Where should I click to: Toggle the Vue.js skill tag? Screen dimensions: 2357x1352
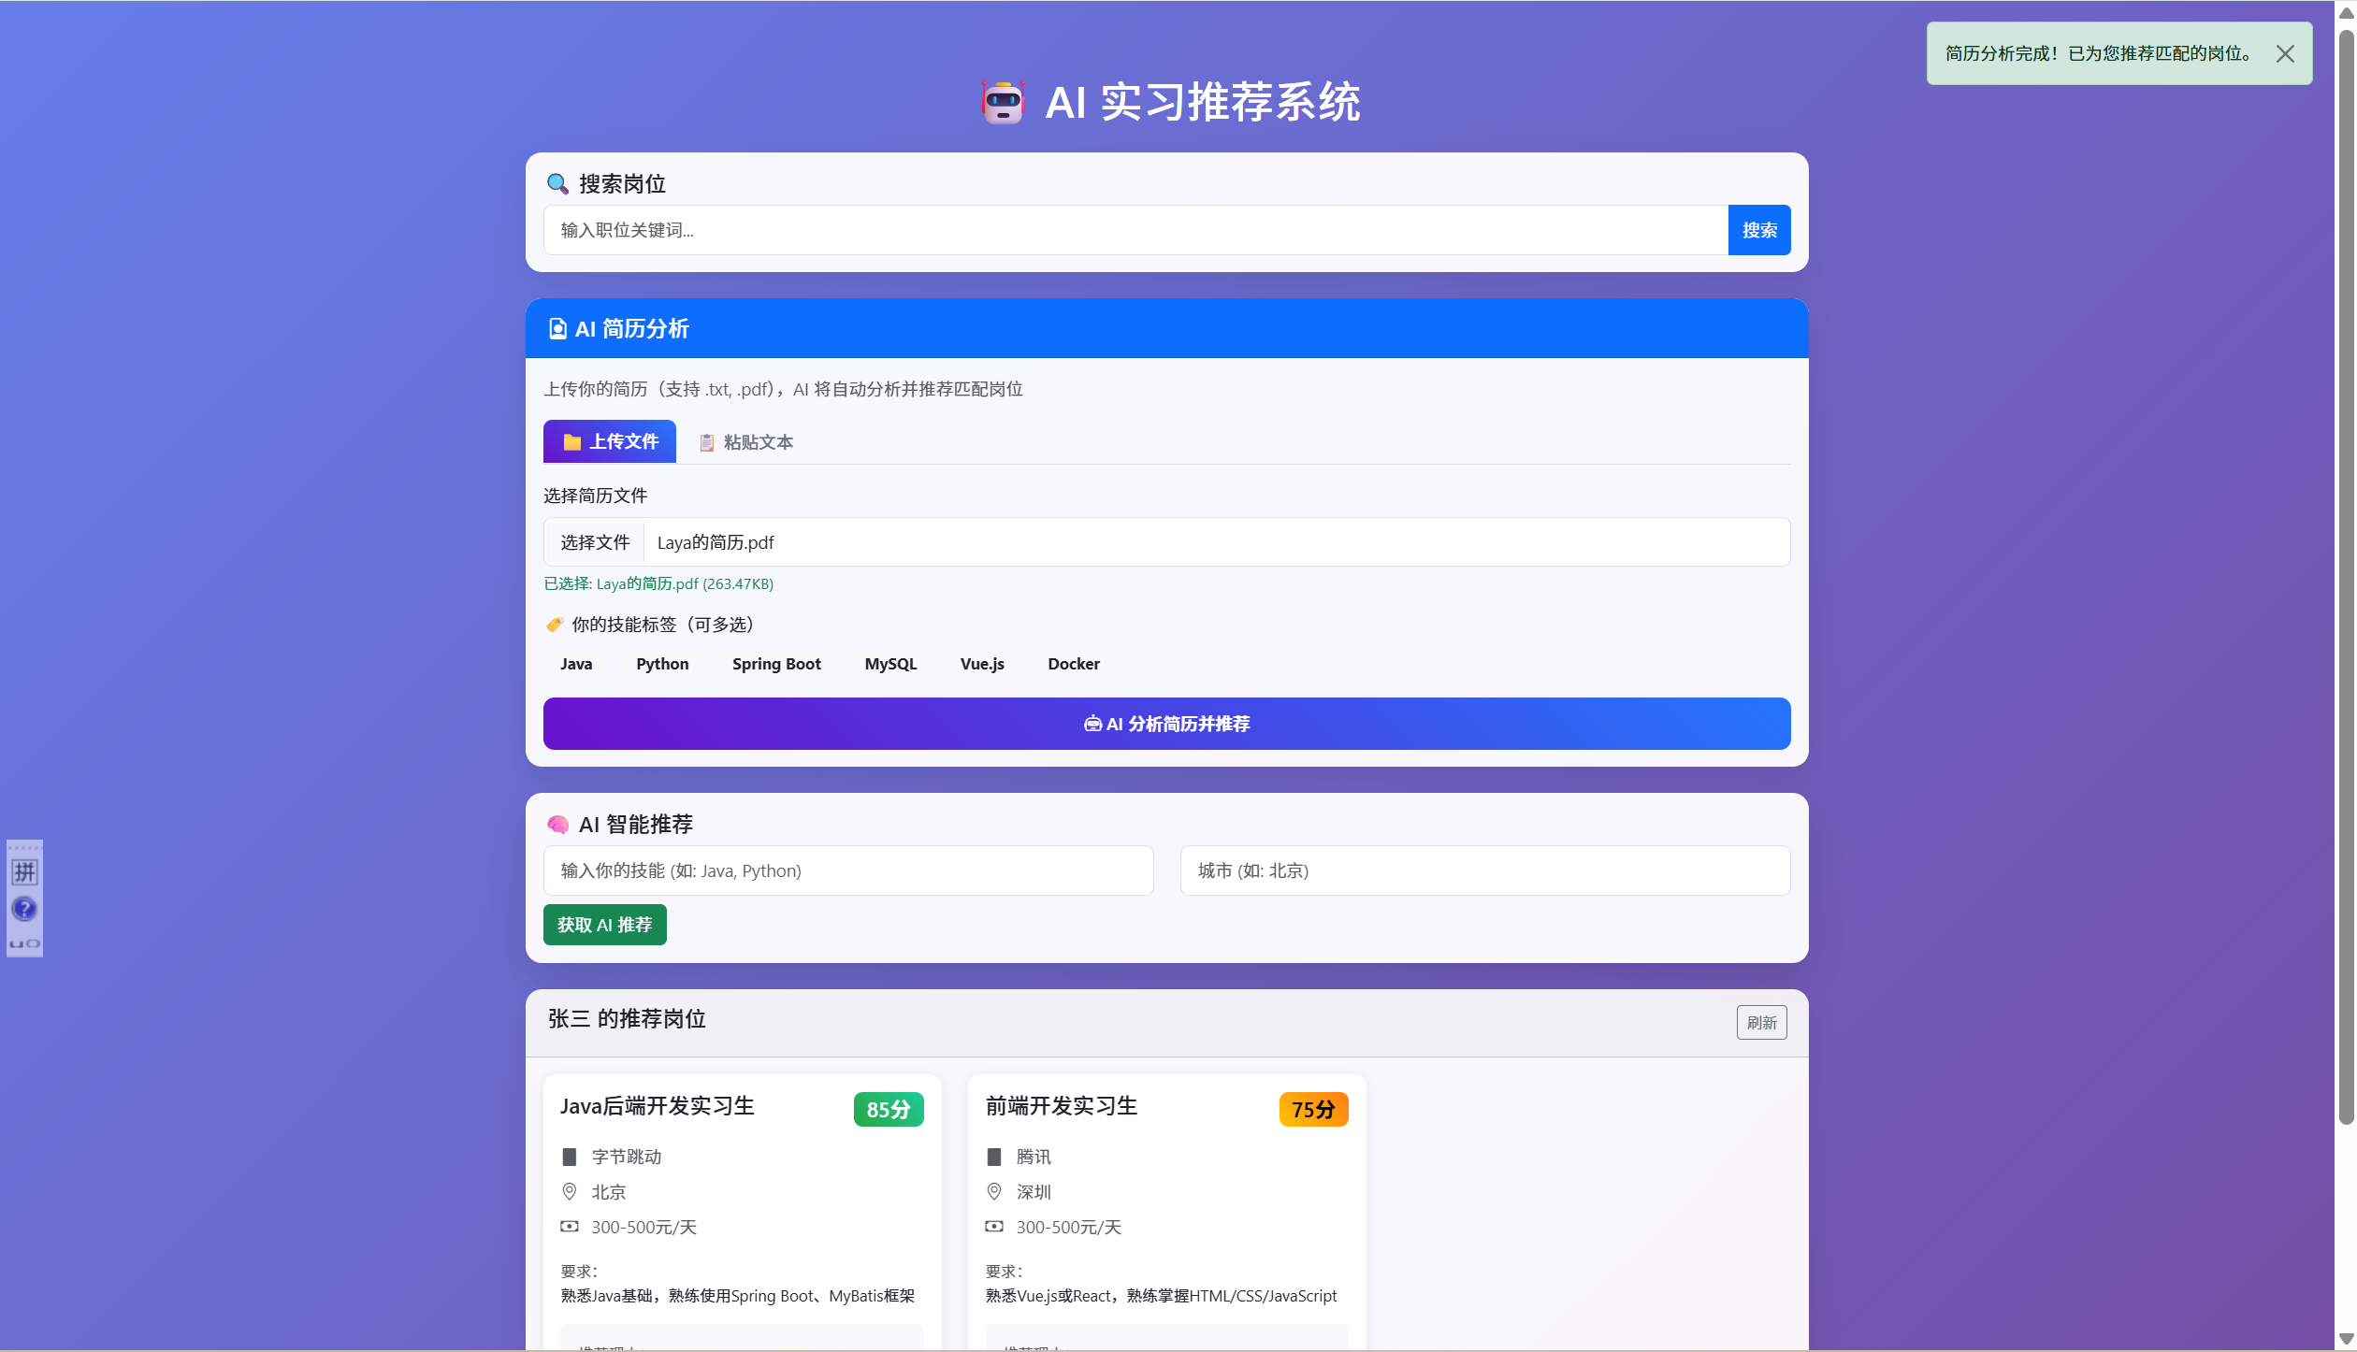coord(982,664)
